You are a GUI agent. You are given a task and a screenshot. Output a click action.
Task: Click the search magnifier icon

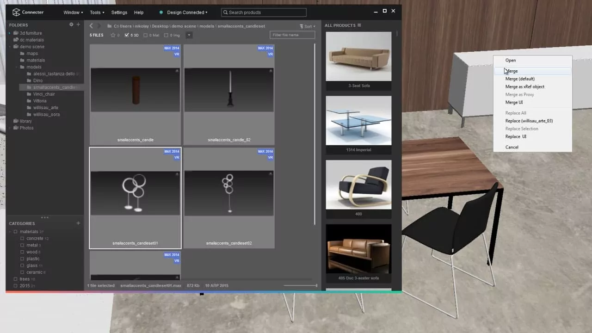[x=225, y=12]
